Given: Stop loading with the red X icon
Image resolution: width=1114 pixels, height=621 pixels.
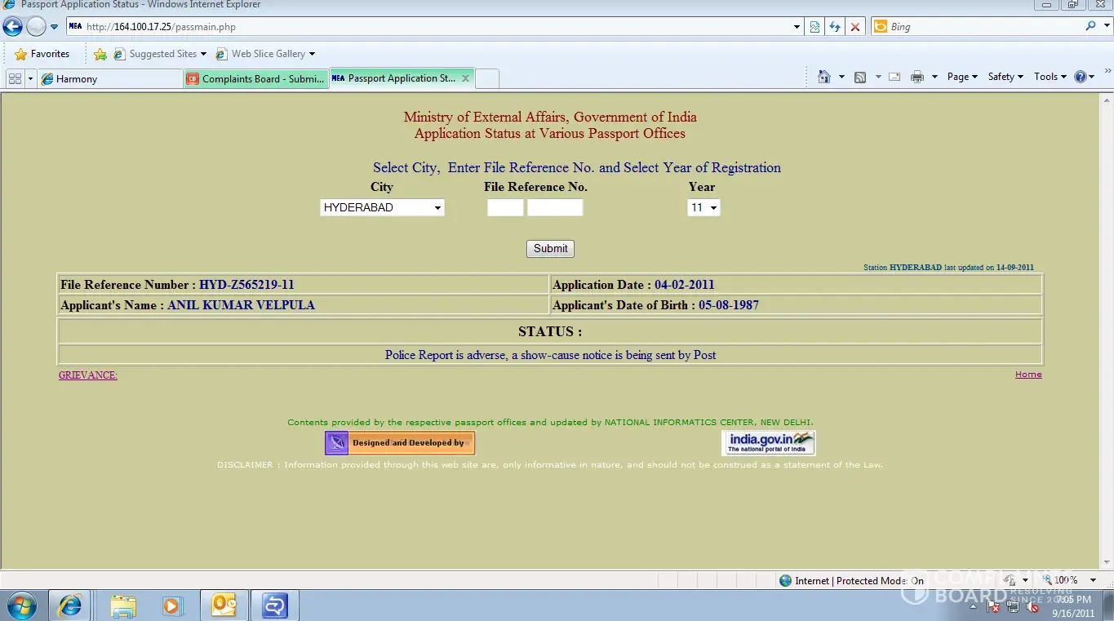Looking at the screenshot, I should point(855,27).
